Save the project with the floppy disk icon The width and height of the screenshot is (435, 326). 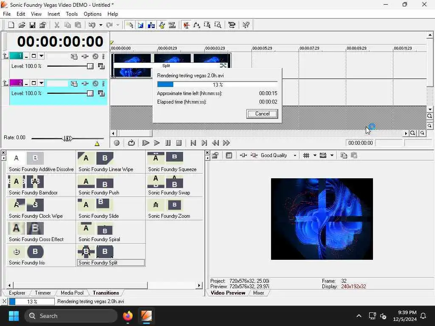pos(32,25)
